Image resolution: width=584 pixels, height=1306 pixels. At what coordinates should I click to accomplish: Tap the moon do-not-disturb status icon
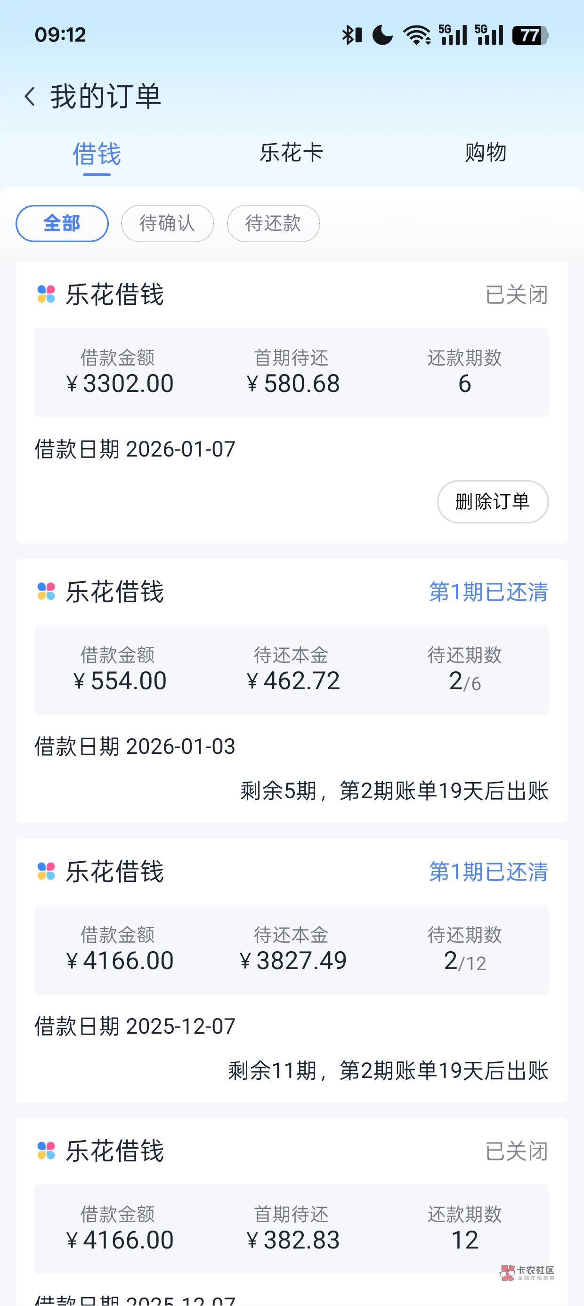(x=382, y=35)
